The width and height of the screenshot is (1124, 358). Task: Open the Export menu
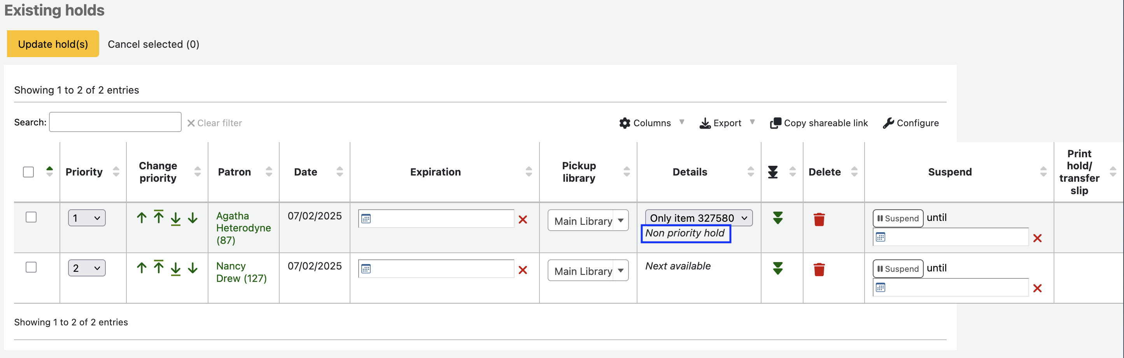tap(727, 123)
